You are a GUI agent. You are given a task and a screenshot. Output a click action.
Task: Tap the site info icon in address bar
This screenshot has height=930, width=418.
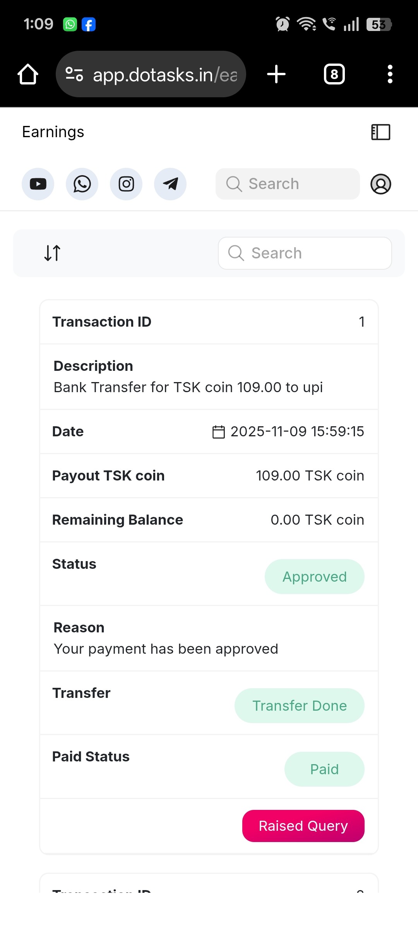pos(74,74)
